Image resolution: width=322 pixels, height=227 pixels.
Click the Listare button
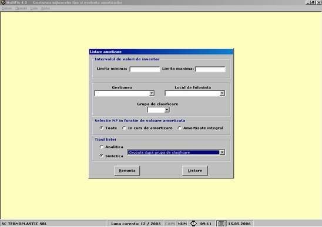[x=195, y=171]
